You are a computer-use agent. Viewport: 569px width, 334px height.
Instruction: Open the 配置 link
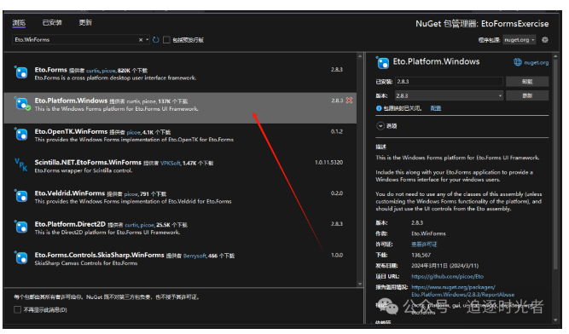435,108
